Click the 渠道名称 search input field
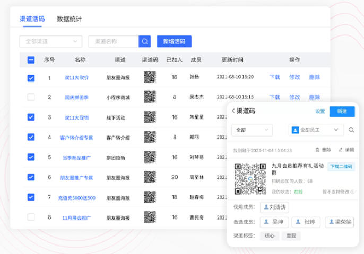The height and width of the screenshot is (254, 364). [x=114, y=41]
